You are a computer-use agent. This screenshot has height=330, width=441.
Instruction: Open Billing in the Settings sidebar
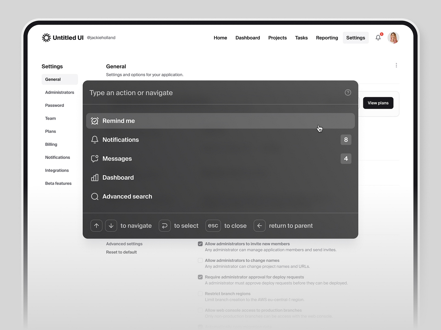click(51, 144)
